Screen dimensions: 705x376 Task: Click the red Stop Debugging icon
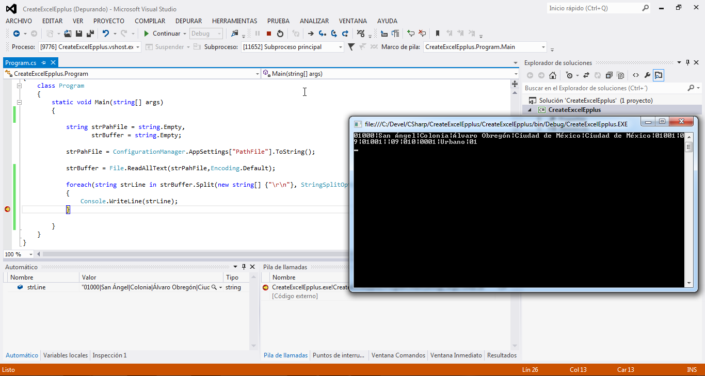[x=269, y=34]
